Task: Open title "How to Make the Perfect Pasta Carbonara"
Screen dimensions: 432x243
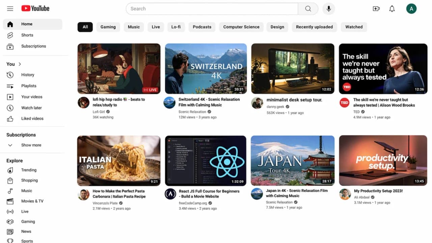Action: point(119,194)
